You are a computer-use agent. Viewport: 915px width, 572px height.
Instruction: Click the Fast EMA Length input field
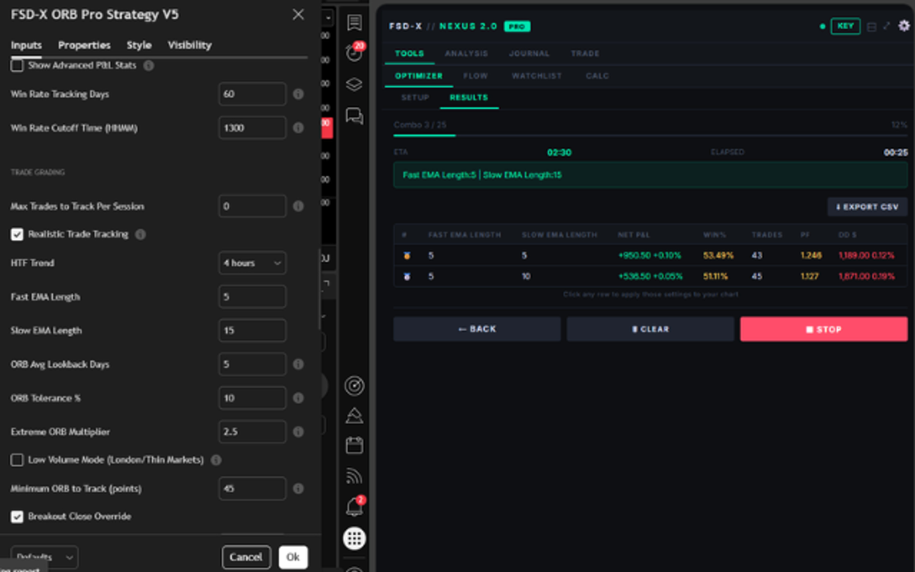[x=252, y=297]
